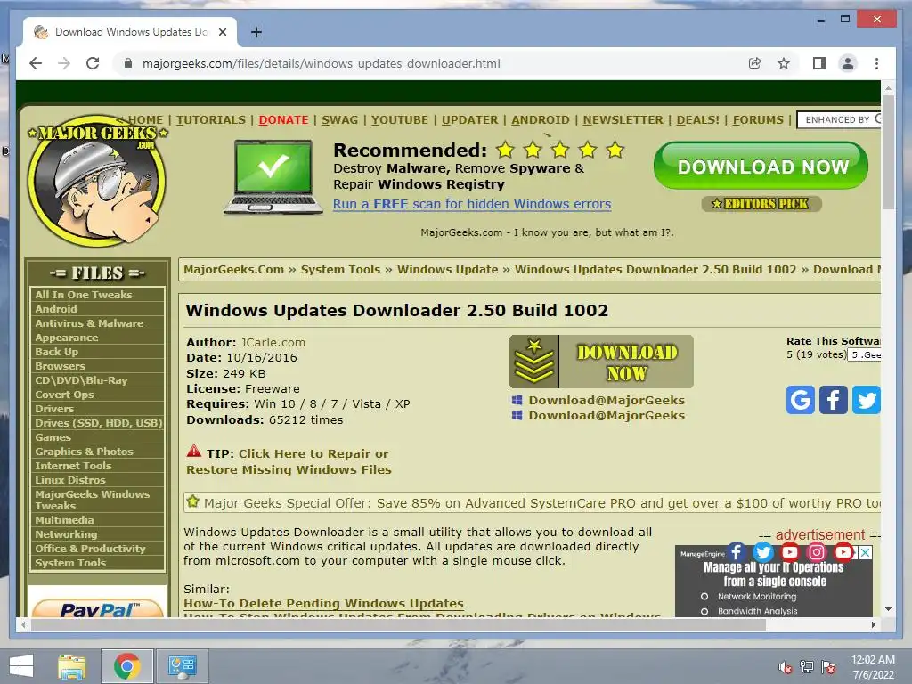Image resolution: width=912 pixels, height=684 pixels.
Task: Click the scroll down arrow
Action: click(x=888, y=609)
